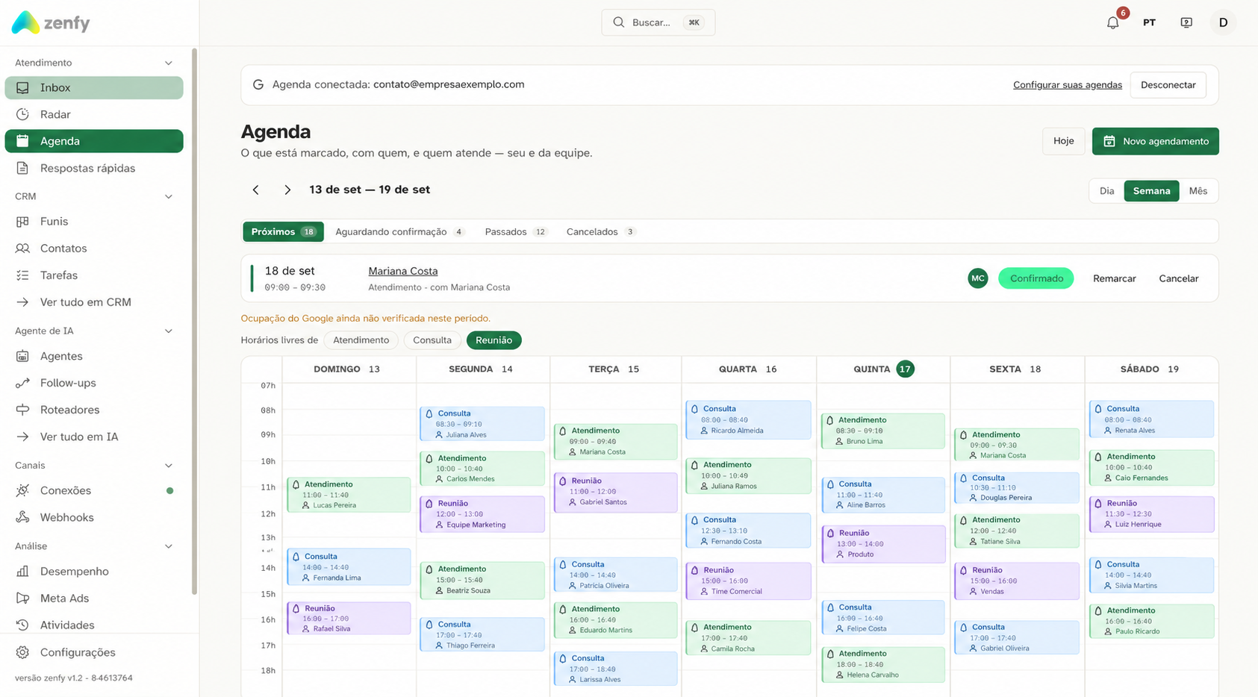Collapse the CRM sidebar section
Screen dimensions: 1258x697
[x=169, y=196]
